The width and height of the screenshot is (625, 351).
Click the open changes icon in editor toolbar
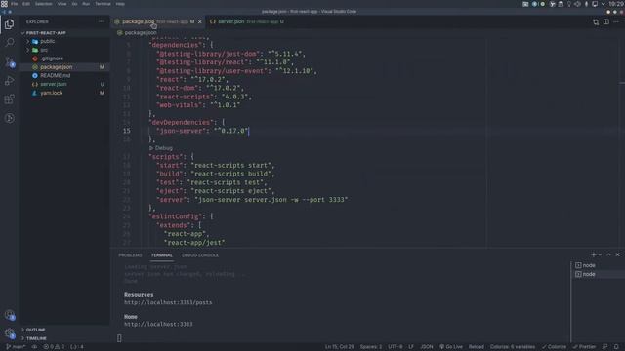click(596, 21)
